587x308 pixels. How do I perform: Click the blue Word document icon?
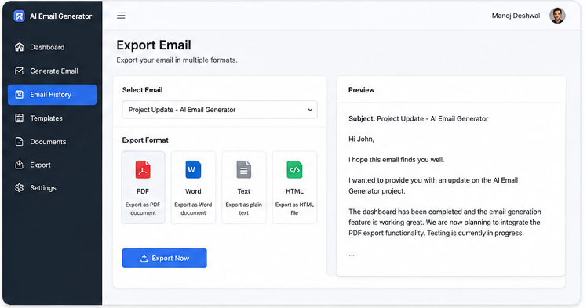point(193,170)
